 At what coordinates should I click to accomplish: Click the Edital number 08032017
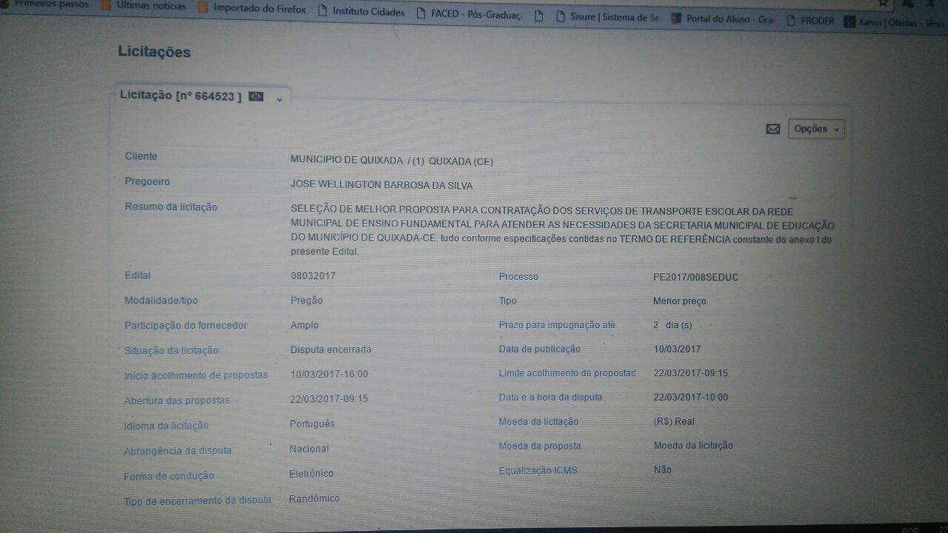pyautogui.click(x=313, y=276)
